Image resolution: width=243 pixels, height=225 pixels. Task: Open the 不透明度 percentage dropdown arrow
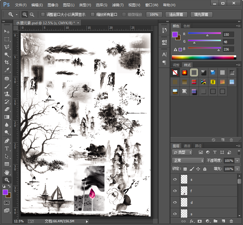pyautogui.click(x=237, y=161)
